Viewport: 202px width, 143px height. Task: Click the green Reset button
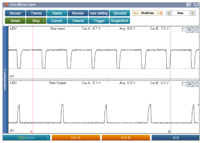(15, 21)
